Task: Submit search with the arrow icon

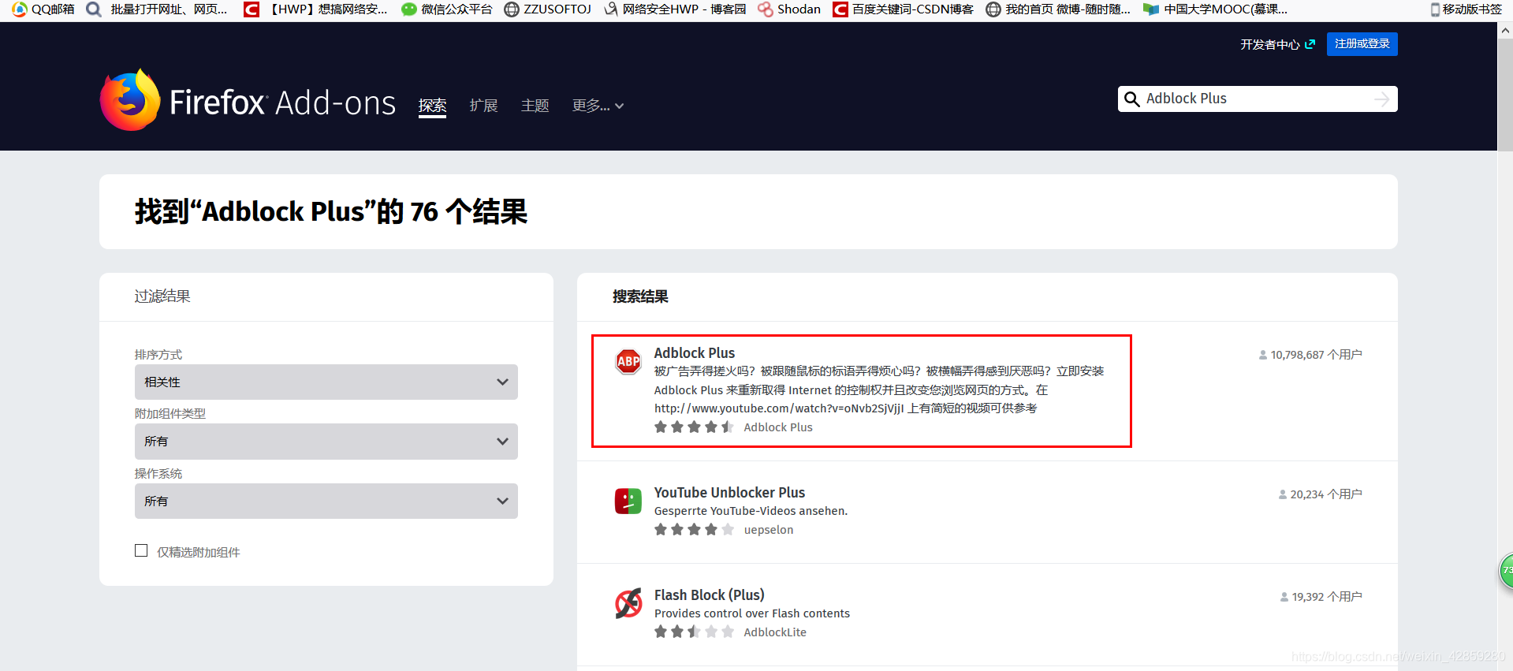Action: 1381,99
